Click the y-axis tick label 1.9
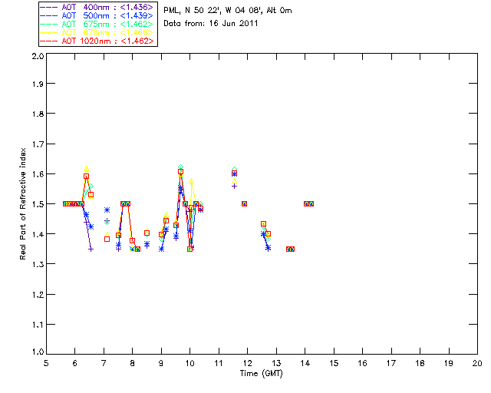Screen dimensions: 491x393 pyautogui.click(x=38, y=84)
